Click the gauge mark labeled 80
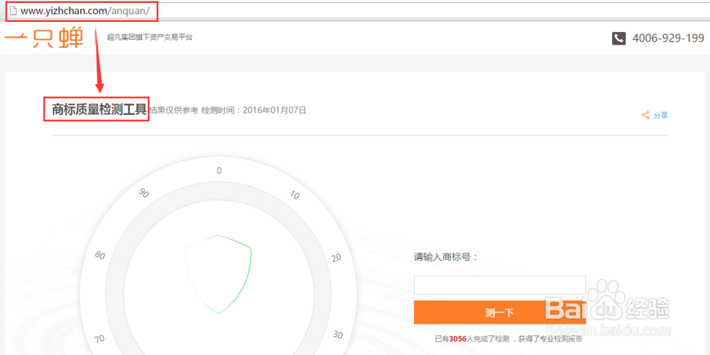 tap(100, 256)
